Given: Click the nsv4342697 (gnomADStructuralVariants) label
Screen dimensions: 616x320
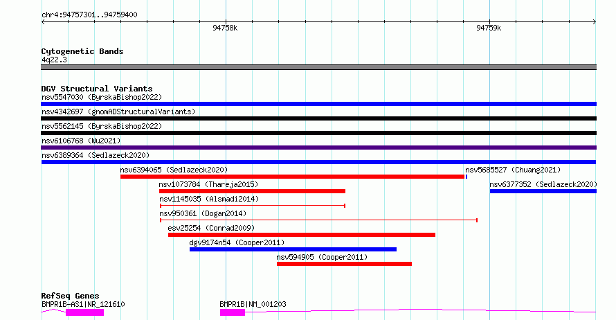Looking at the screenshot, I should [118, 112].
